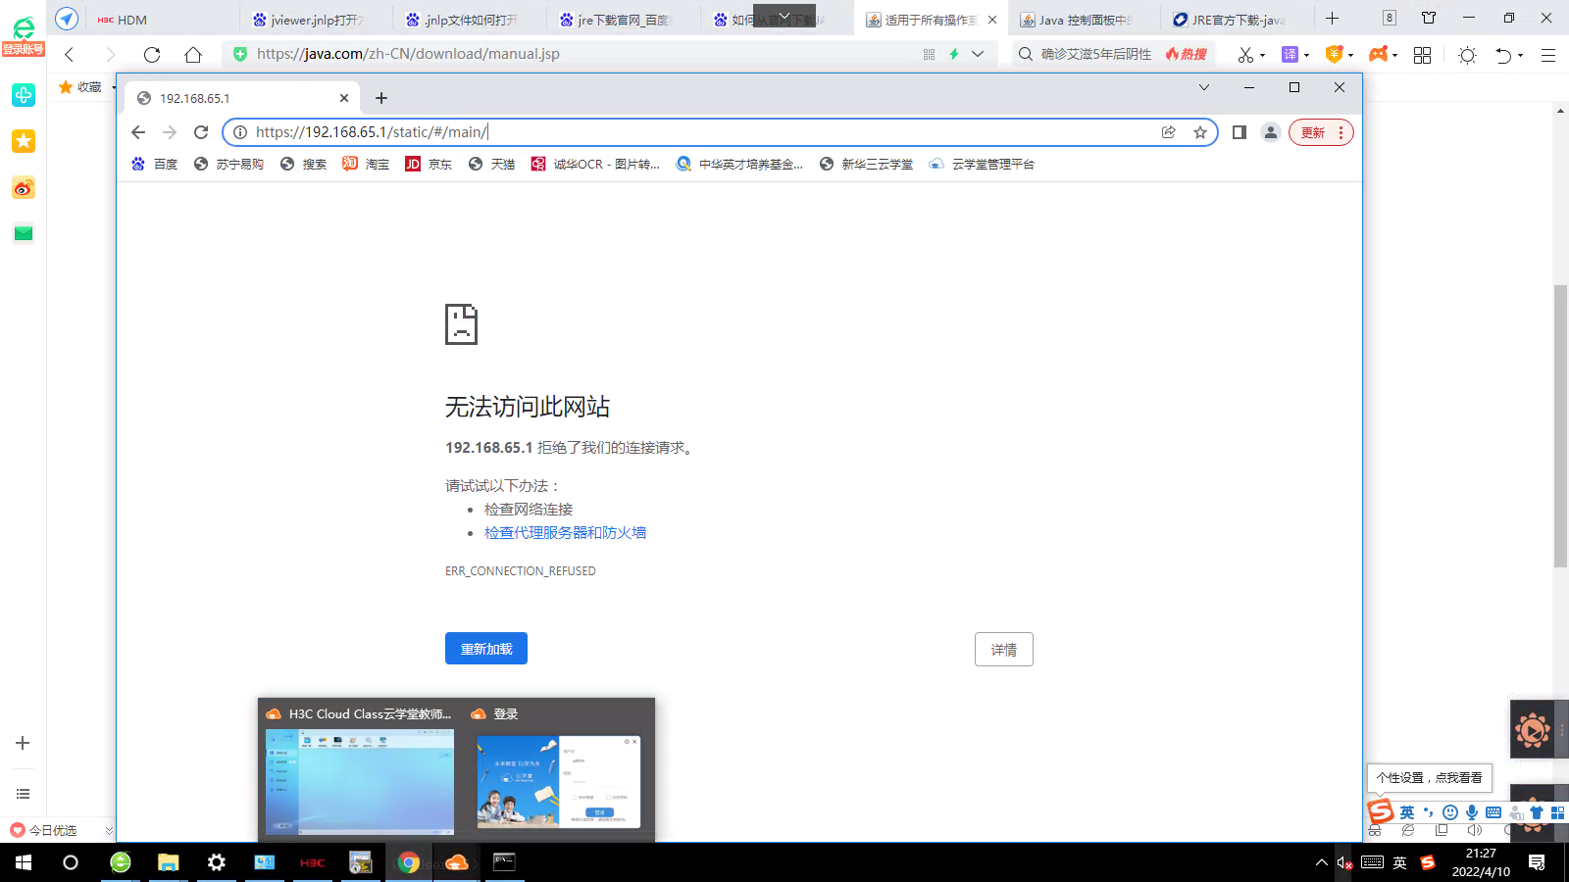The width and height of the screenshot is (1569, 882).
Task: Open the 360 browser hamburger menu
Action: (1548, 55)
